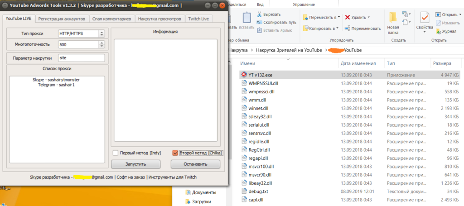Create a new folder with Новая папка icon
Screen dimensions: 464x206
(x=393, y=18)
